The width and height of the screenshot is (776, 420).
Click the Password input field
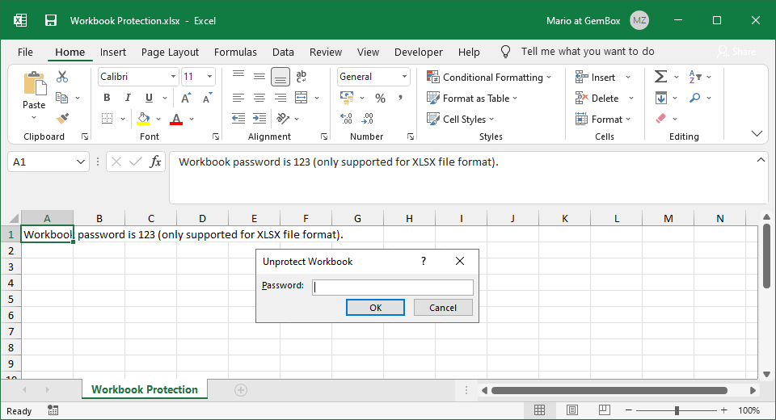coord(392,287)
